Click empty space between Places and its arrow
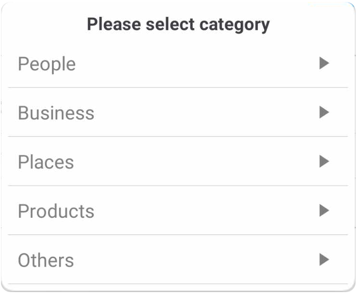Image resolution: width=358 pixels, height=294 pixels. tap(192, 162)
